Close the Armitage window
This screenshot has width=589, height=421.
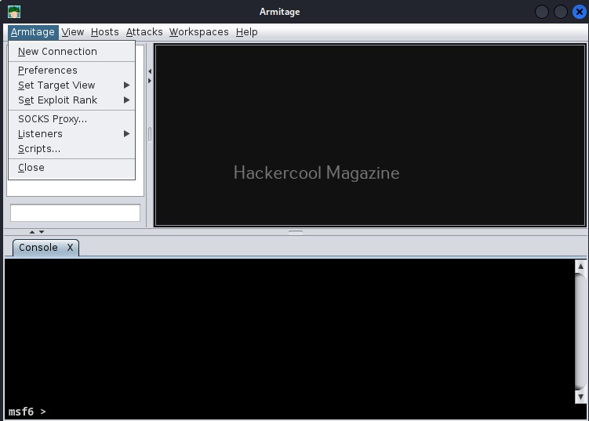tap(580, 12)
